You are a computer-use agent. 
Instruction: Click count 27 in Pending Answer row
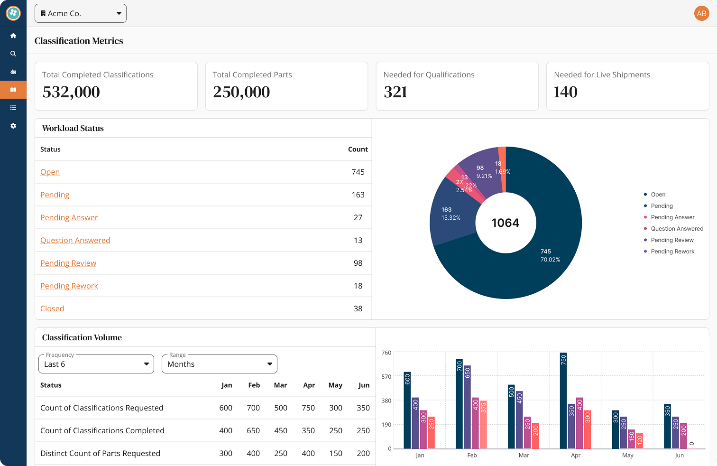pos(358,217)
